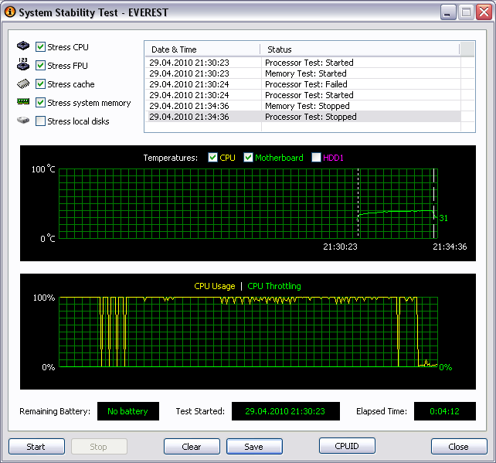This screenshot has width=496, height=463.
Task: Toggle the Motherboard temperature checkbox
Action: pyautogui.click(x=248, y=157)
